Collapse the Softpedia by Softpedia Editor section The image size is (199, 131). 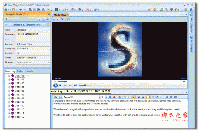click(x=6, y=25)
